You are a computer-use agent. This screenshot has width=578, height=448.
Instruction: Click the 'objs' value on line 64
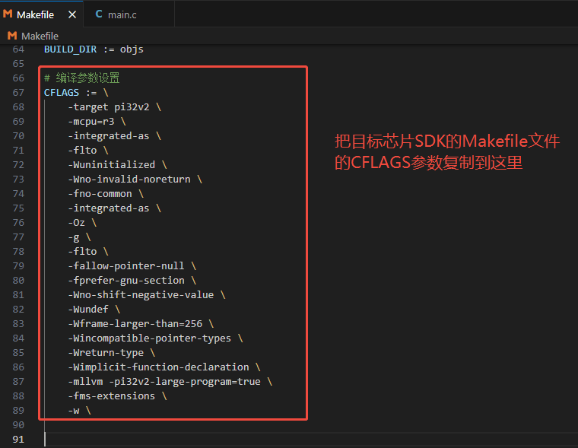pyautogui.click(x=132, y=49)
